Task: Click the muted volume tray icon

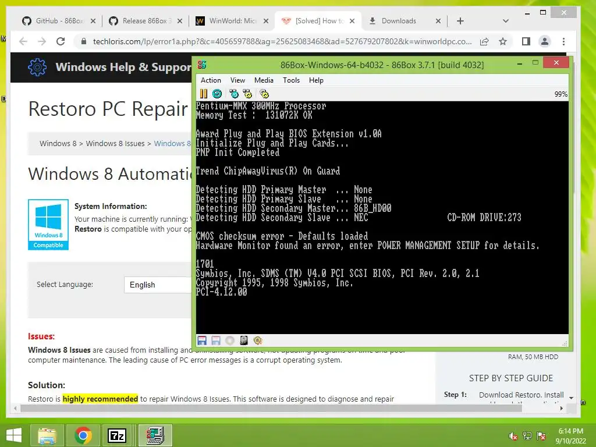Action: (x=513, y=436)
